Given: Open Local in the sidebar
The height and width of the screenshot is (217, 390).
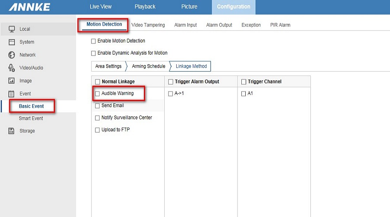Looking at the screenshot, I should (x=38, y=29).
